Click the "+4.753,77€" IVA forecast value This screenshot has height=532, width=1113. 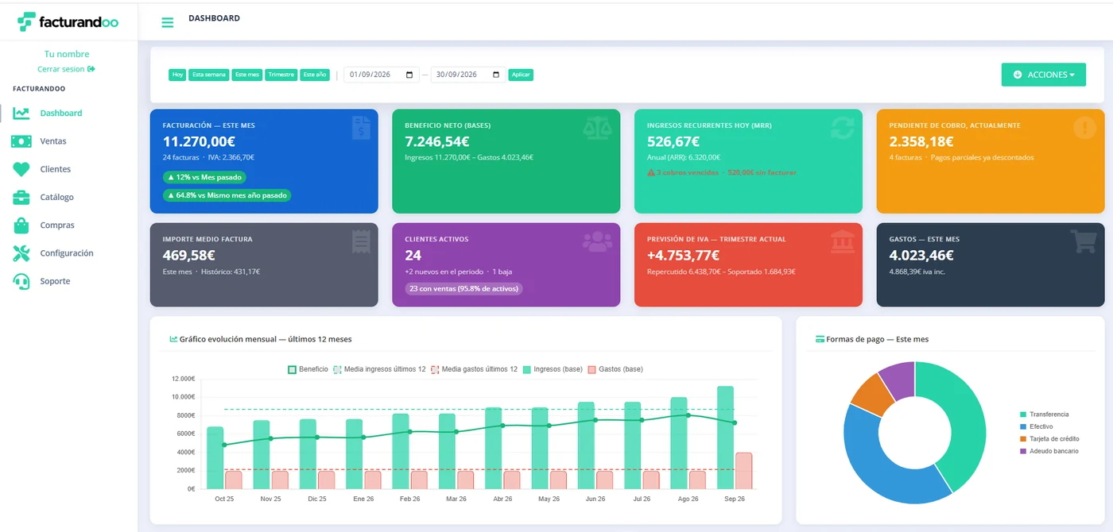coord(683,255)
